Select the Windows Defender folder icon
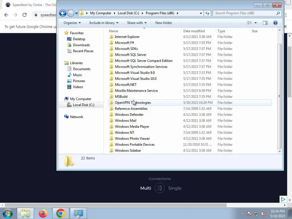Screen dimensions: 292x219 [x=111, y=115]
